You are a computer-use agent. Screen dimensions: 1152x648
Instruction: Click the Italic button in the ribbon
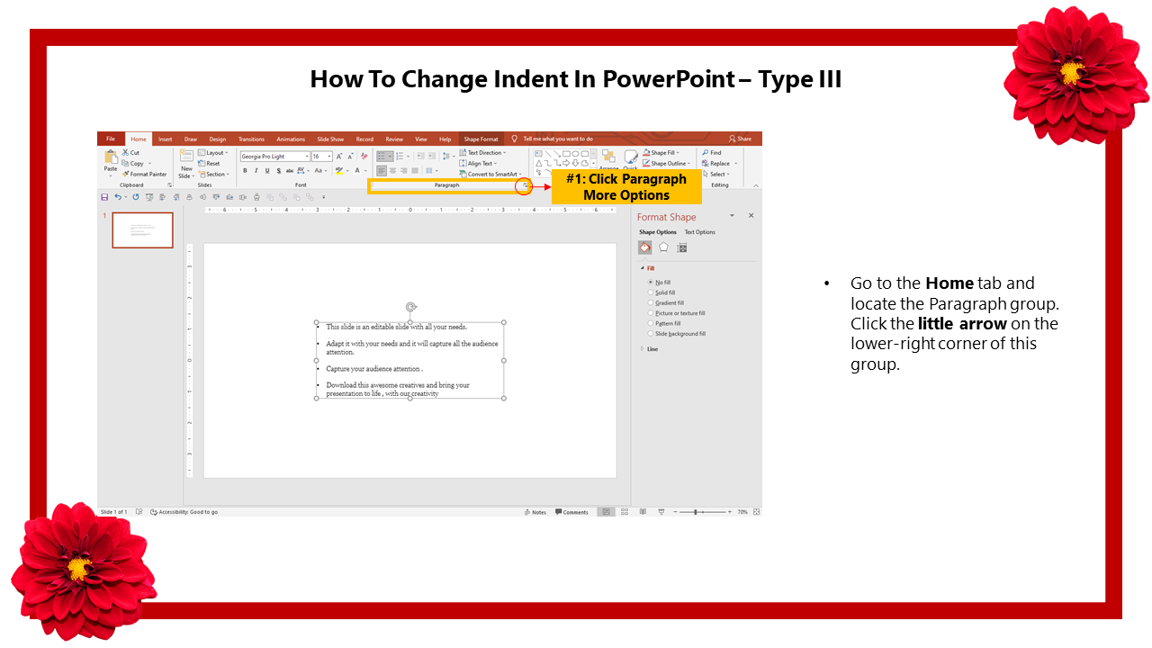click(256, 170)
